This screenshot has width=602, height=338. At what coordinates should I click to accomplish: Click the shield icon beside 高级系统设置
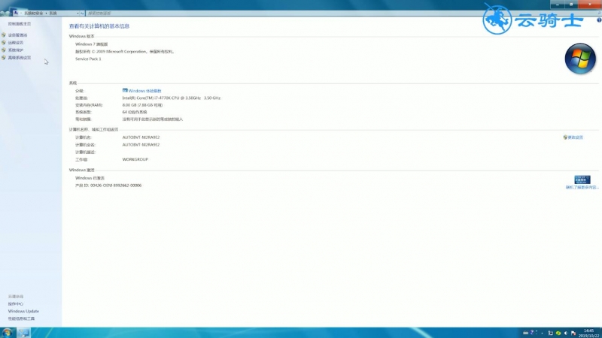(x=4, y=58)
